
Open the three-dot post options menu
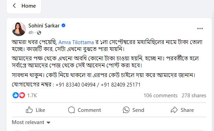pyautogui.click(x=200, y=28)
